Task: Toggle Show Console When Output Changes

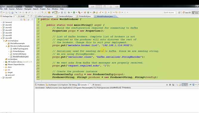Action: tap(183, 85)
